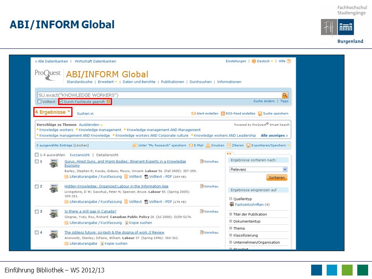The image size is (372, 279).
Task: Click the scholarly journal icon of result 4
Action: [x=54, y=234]
